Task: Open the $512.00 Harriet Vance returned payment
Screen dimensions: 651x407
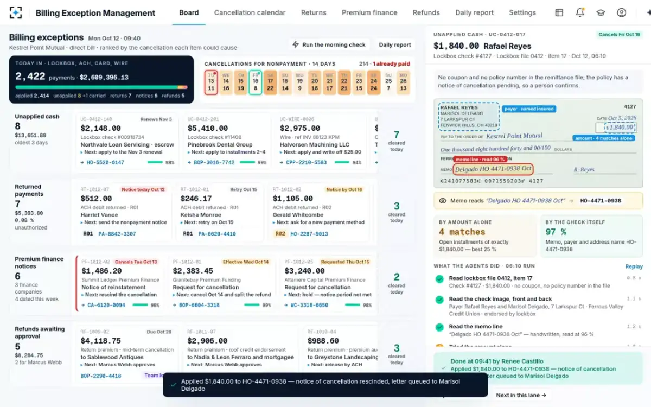Action: coord(124,213)
